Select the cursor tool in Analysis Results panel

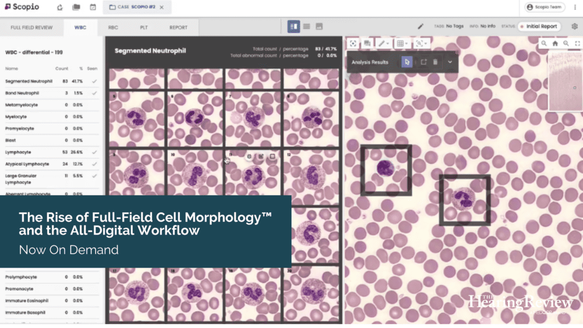click(x=405, y=62)
